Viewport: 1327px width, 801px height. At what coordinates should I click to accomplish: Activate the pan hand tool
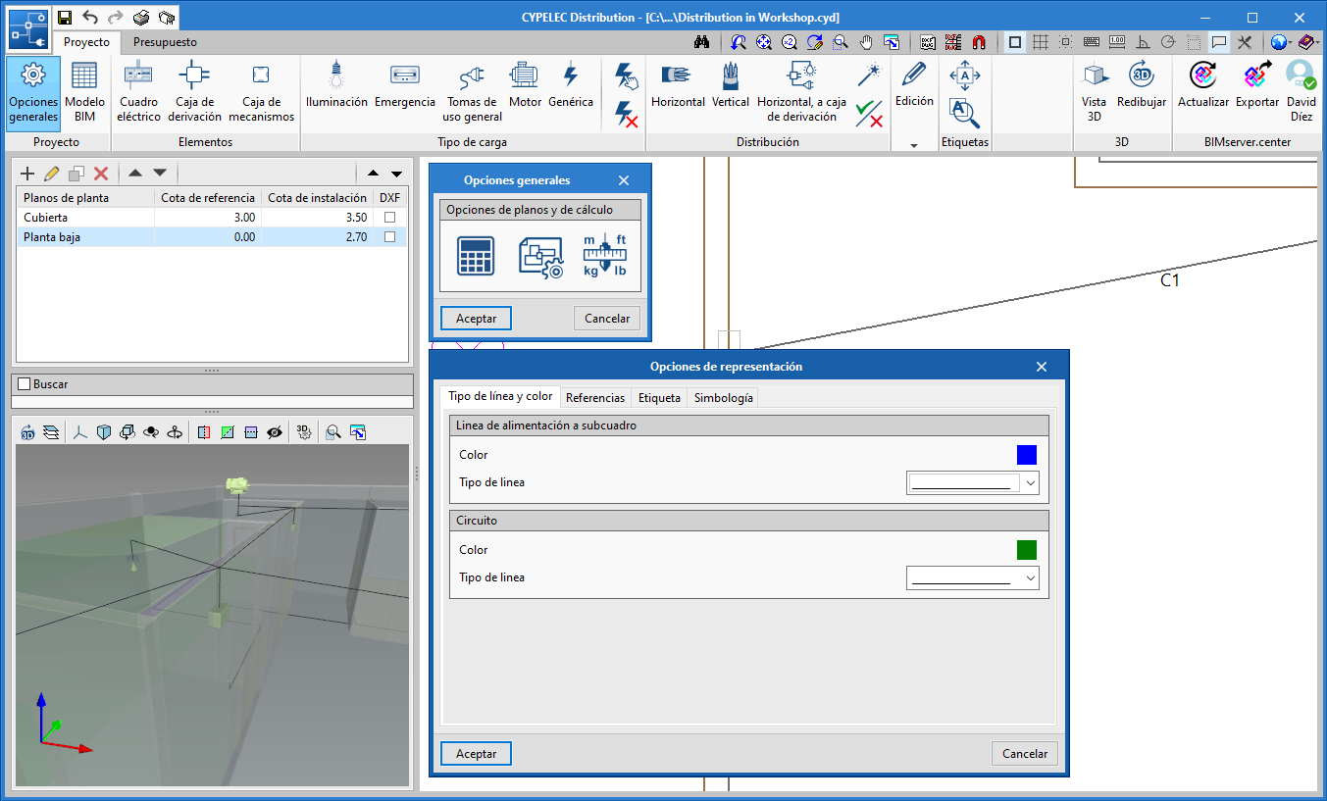(x=866, y=42)
